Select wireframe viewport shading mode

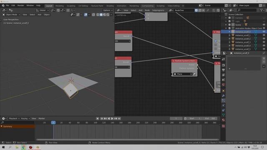pos(98,15)
